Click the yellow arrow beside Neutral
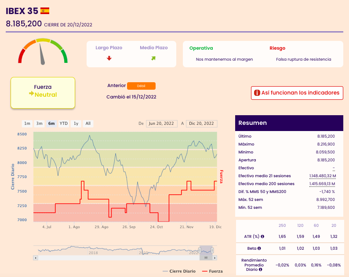 tap(31, 94)
